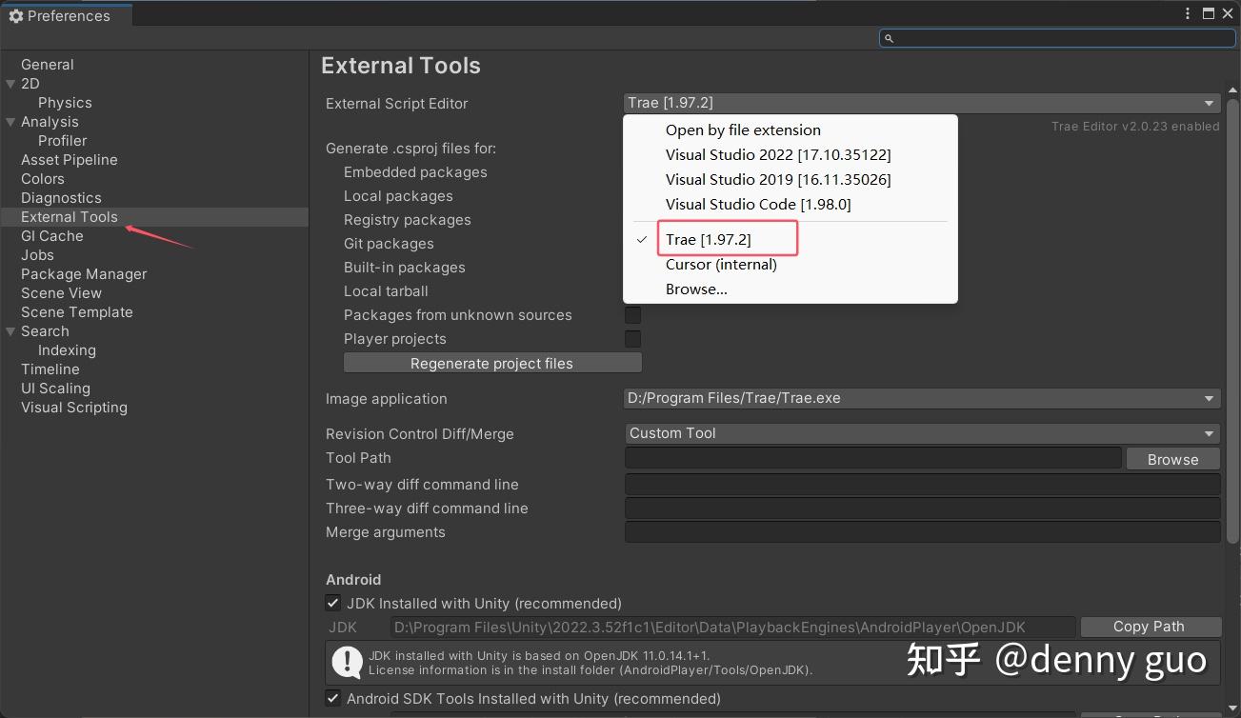Uncheck JDK Installed with Unity
Viewport: 1241px width, 718px height.
(333, 603)
